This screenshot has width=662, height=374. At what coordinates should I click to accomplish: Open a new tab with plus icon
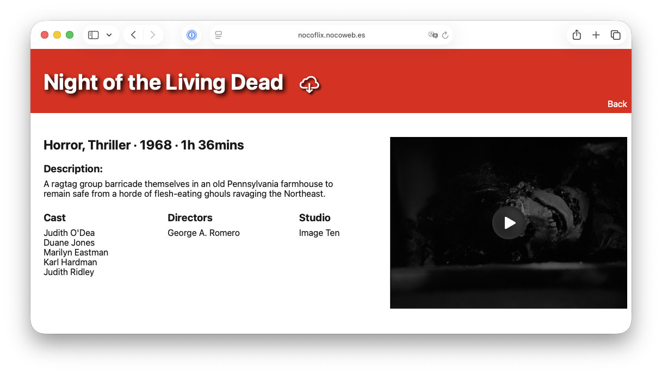596,35
